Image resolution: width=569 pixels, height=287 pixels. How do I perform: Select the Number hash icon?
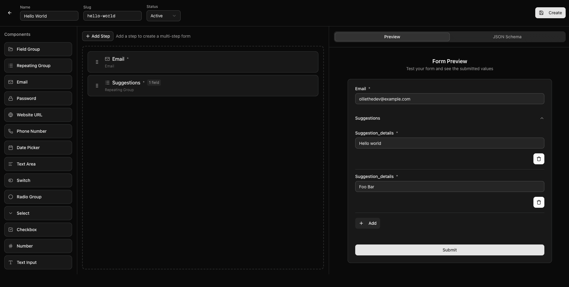pyautogui.click(x=11, y=246)
